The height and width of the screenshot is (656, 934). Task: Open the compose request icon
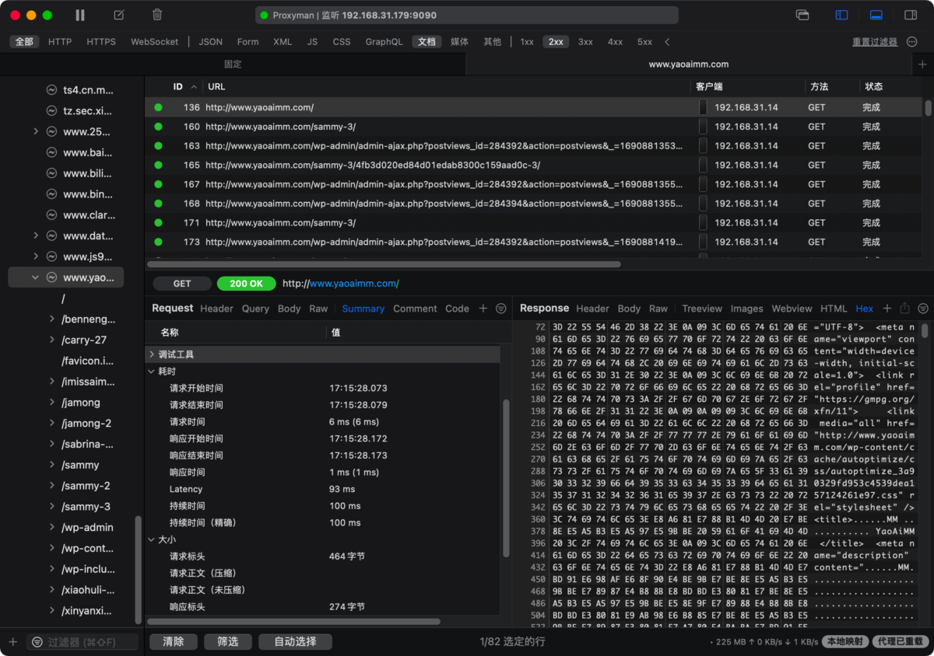119,15
